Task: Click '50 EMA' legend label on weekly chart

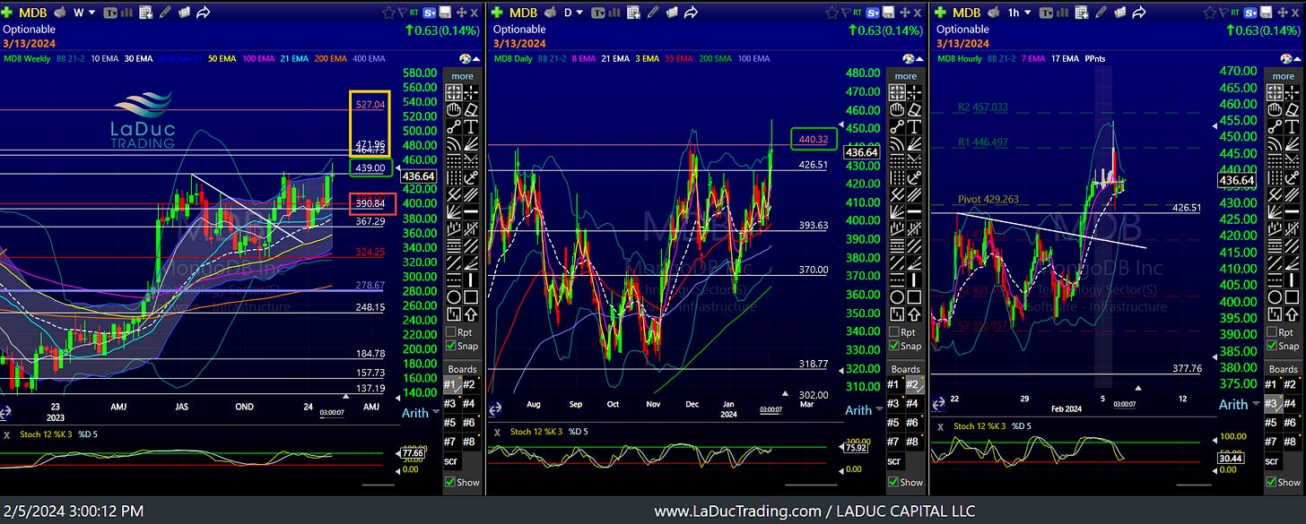Action: (x=222, y=59)
